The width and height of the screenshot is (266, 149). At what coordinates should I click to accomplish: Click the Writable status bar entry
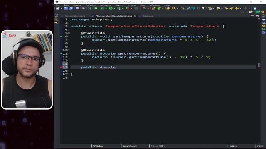(98, 146)
